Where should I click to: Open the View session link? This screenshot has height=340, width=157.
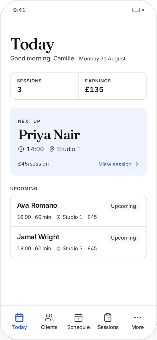(x=119, y=164)
